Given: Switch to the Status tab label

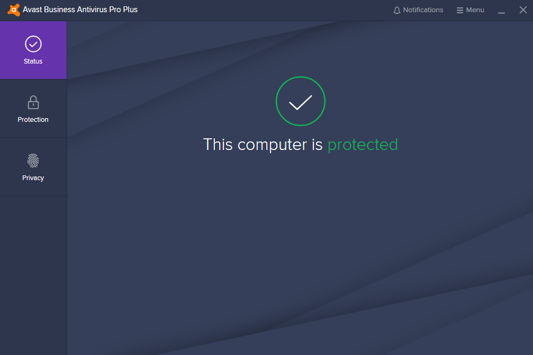Looking at the screenshot, I should click(33, 61).
